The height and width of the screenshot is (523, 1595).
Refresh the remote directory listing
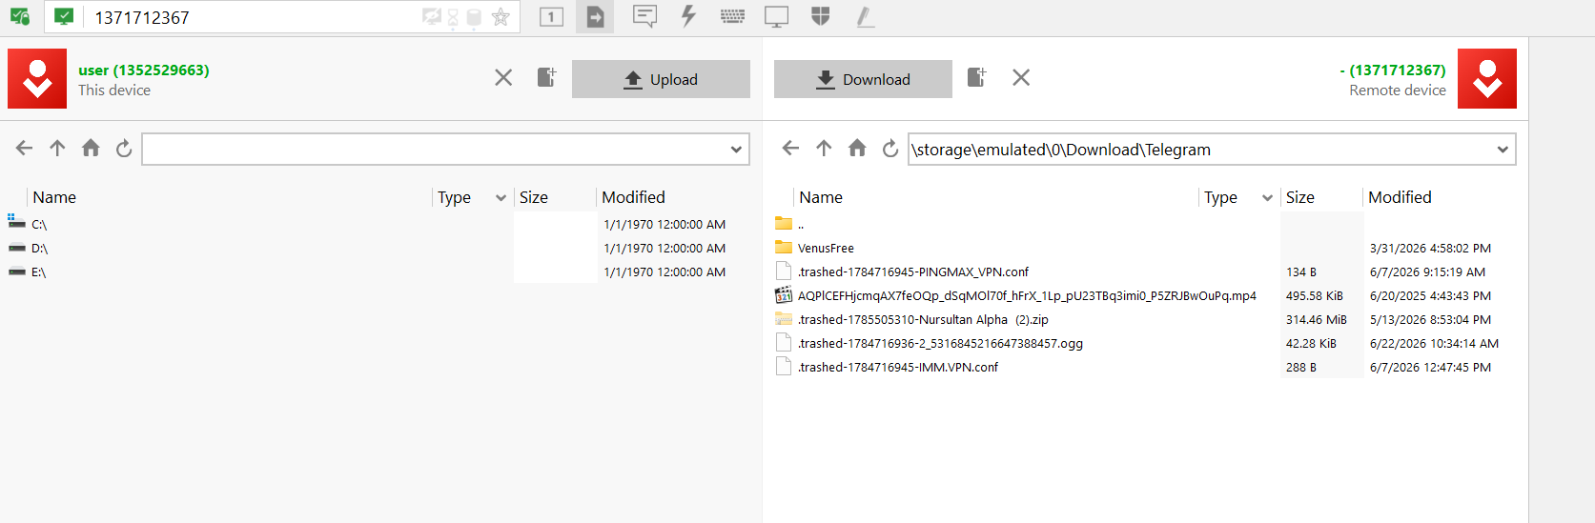coord(890,148)
